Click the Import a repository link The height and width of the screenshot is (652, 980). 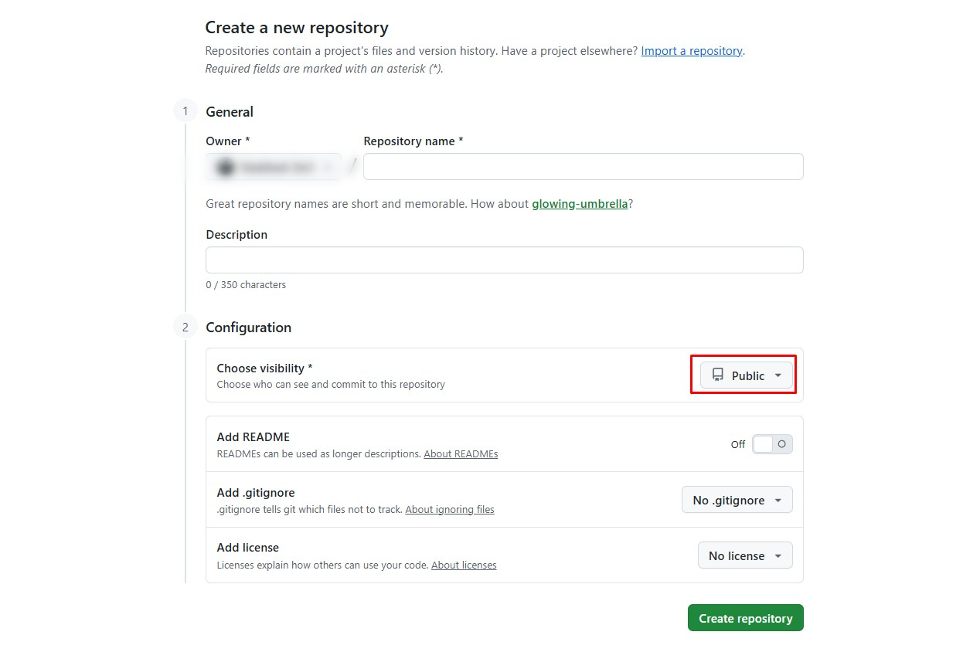(x=691, y=51)
